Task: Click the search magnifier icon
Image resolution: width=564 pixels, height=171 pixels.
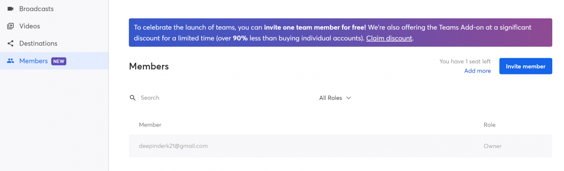Action: click(x=133, y=98)
